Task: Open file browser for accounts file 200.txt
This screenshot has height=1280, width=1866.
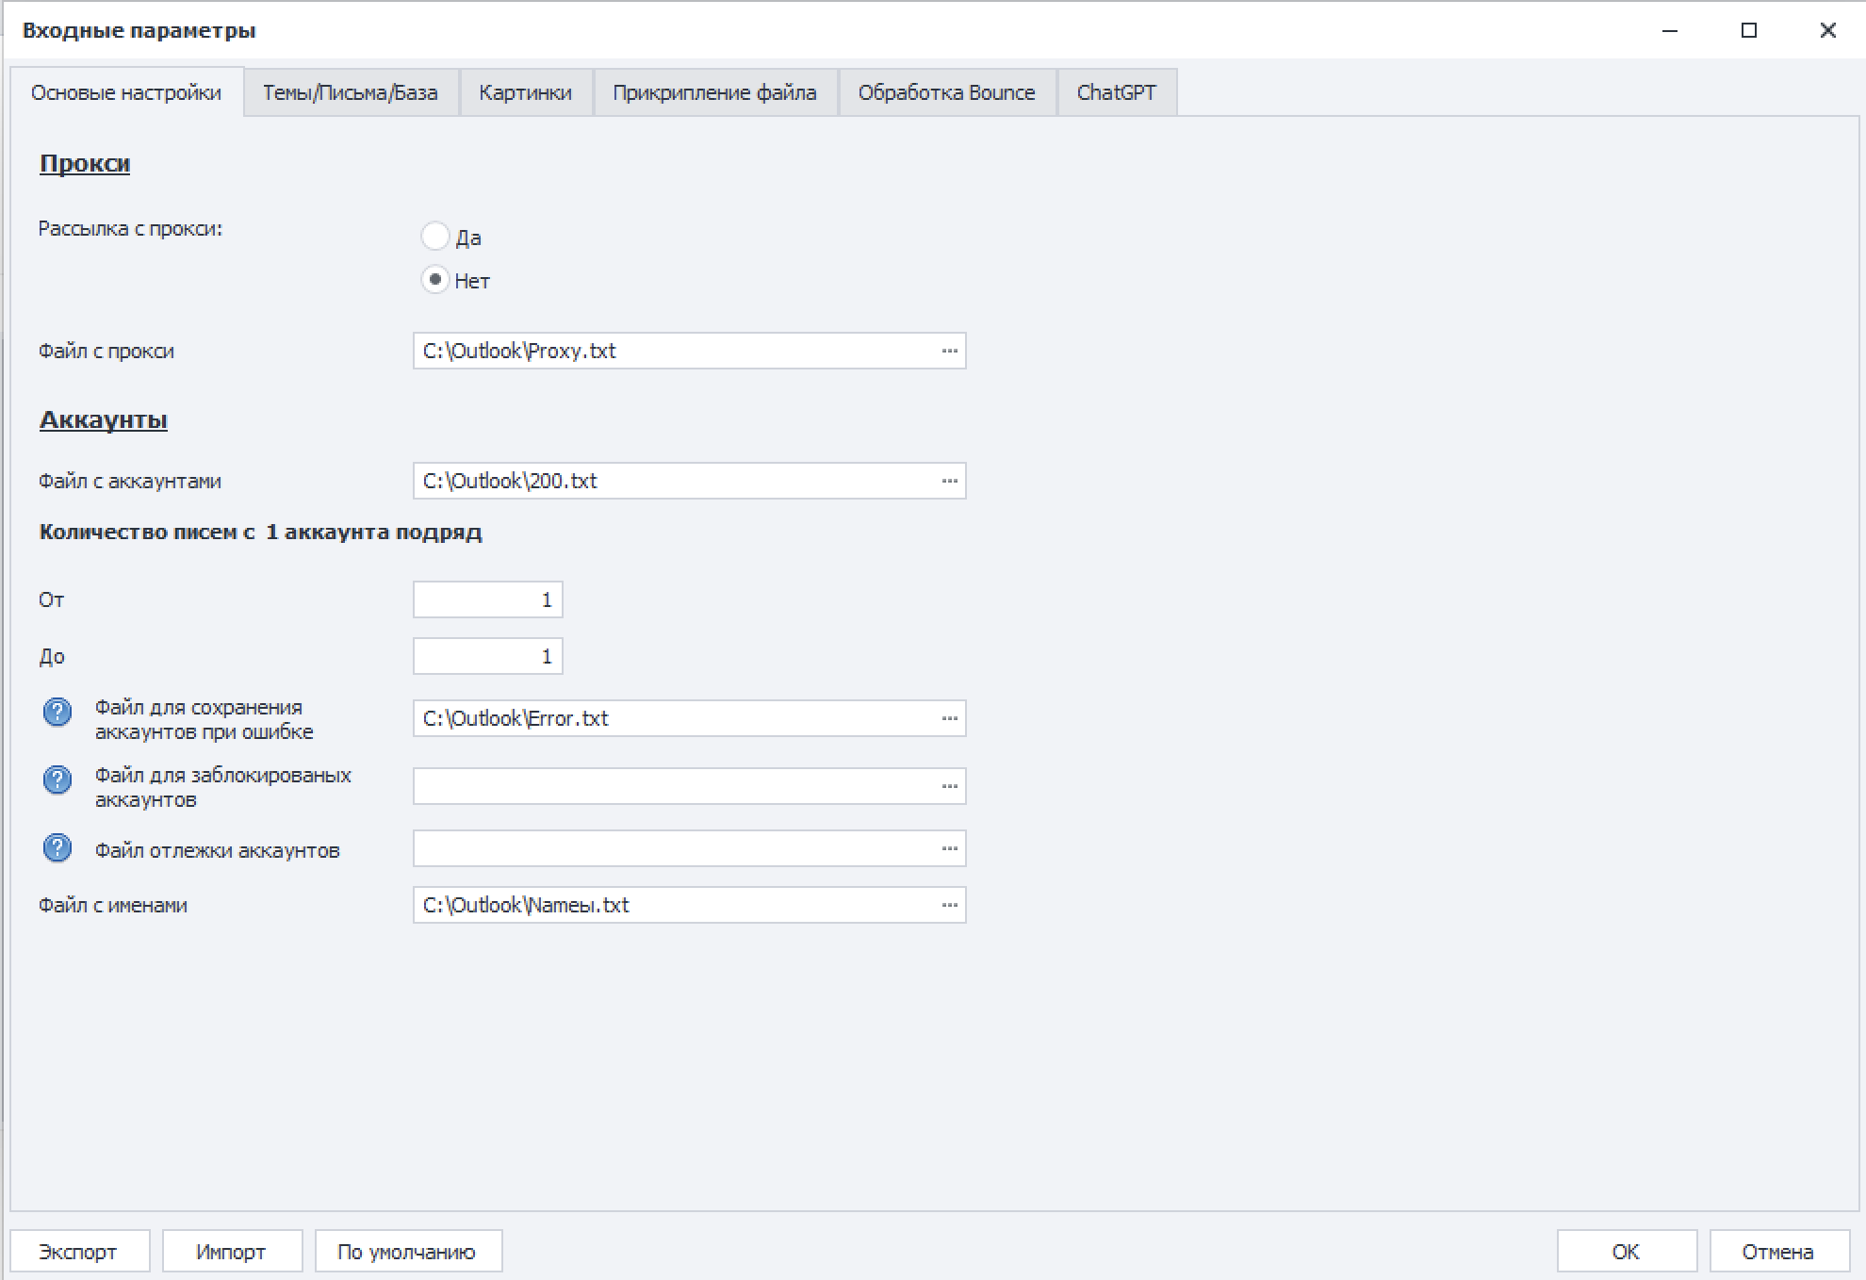Action: [949, 481]
